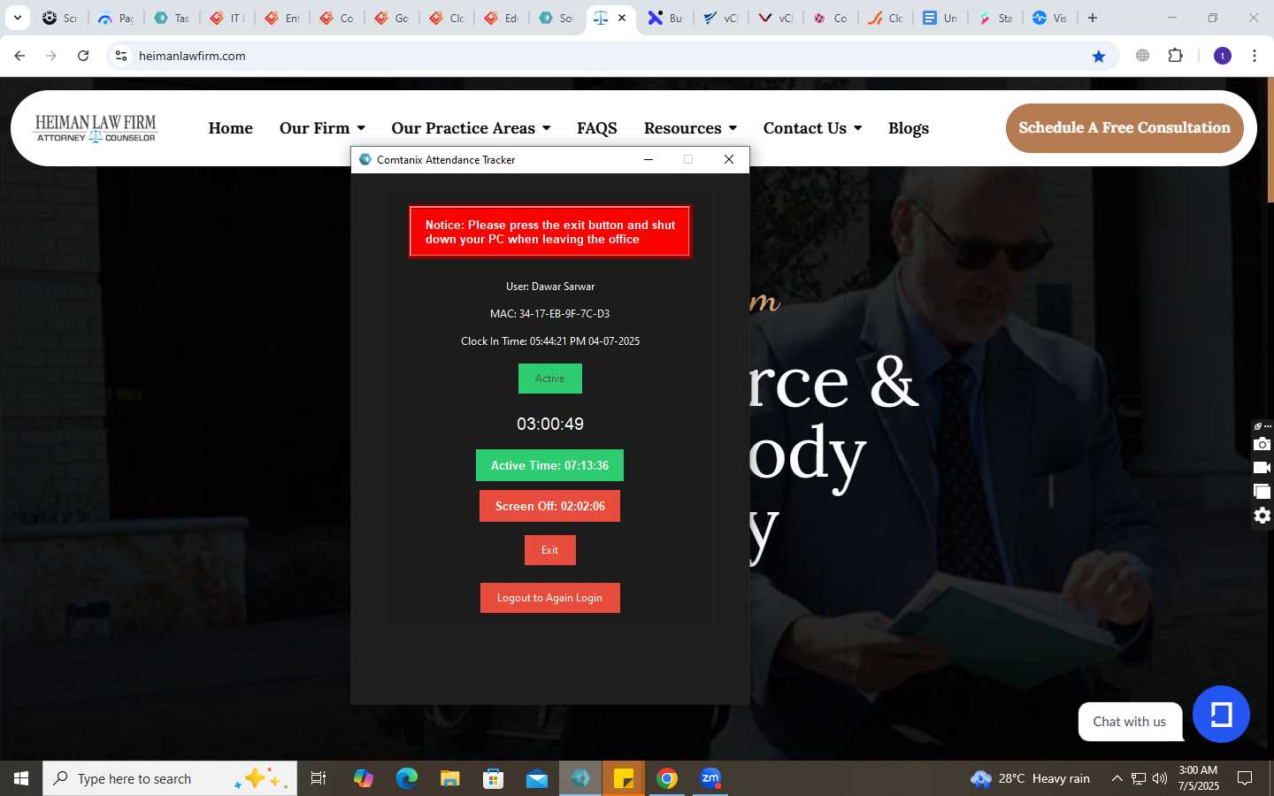This screenshot has height=796, width=1274.
Task: Click the heimanlawfirm.com address bar
Action: 610,56
